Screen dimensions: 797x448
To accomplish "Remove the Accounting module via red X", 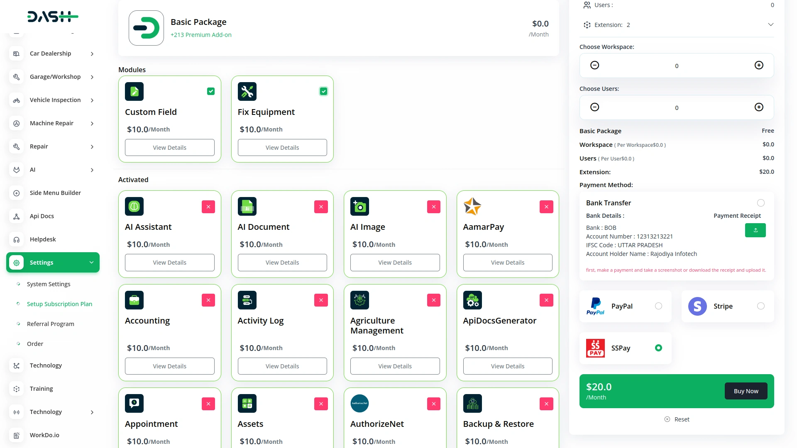I will tap(208, 300).
